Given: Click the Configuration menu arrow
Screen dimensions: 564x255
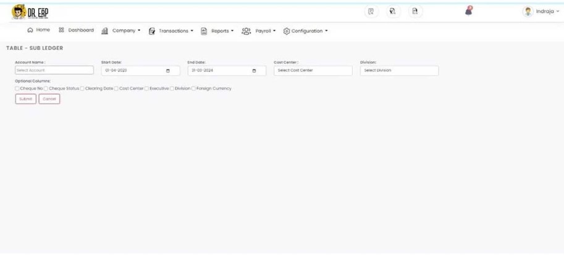Looking at the screenshot, I should tap(326, 31).
